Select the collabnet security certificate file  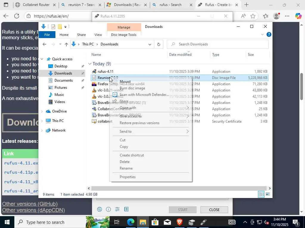pos(180,121)
